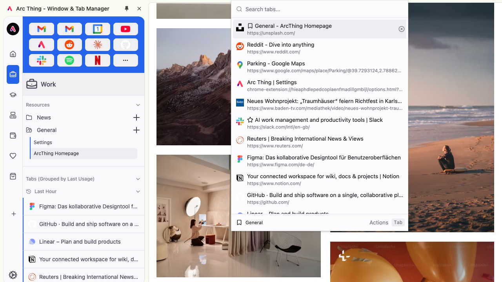The width and height of the screenshot is (502, 282).
Task: Select Notion connected workspace result in popup
Action: pos(320,179)
